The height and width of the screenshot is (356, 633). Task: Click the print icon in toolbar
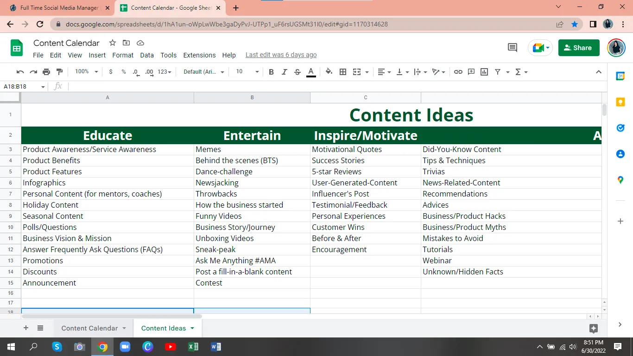point(46,72)
